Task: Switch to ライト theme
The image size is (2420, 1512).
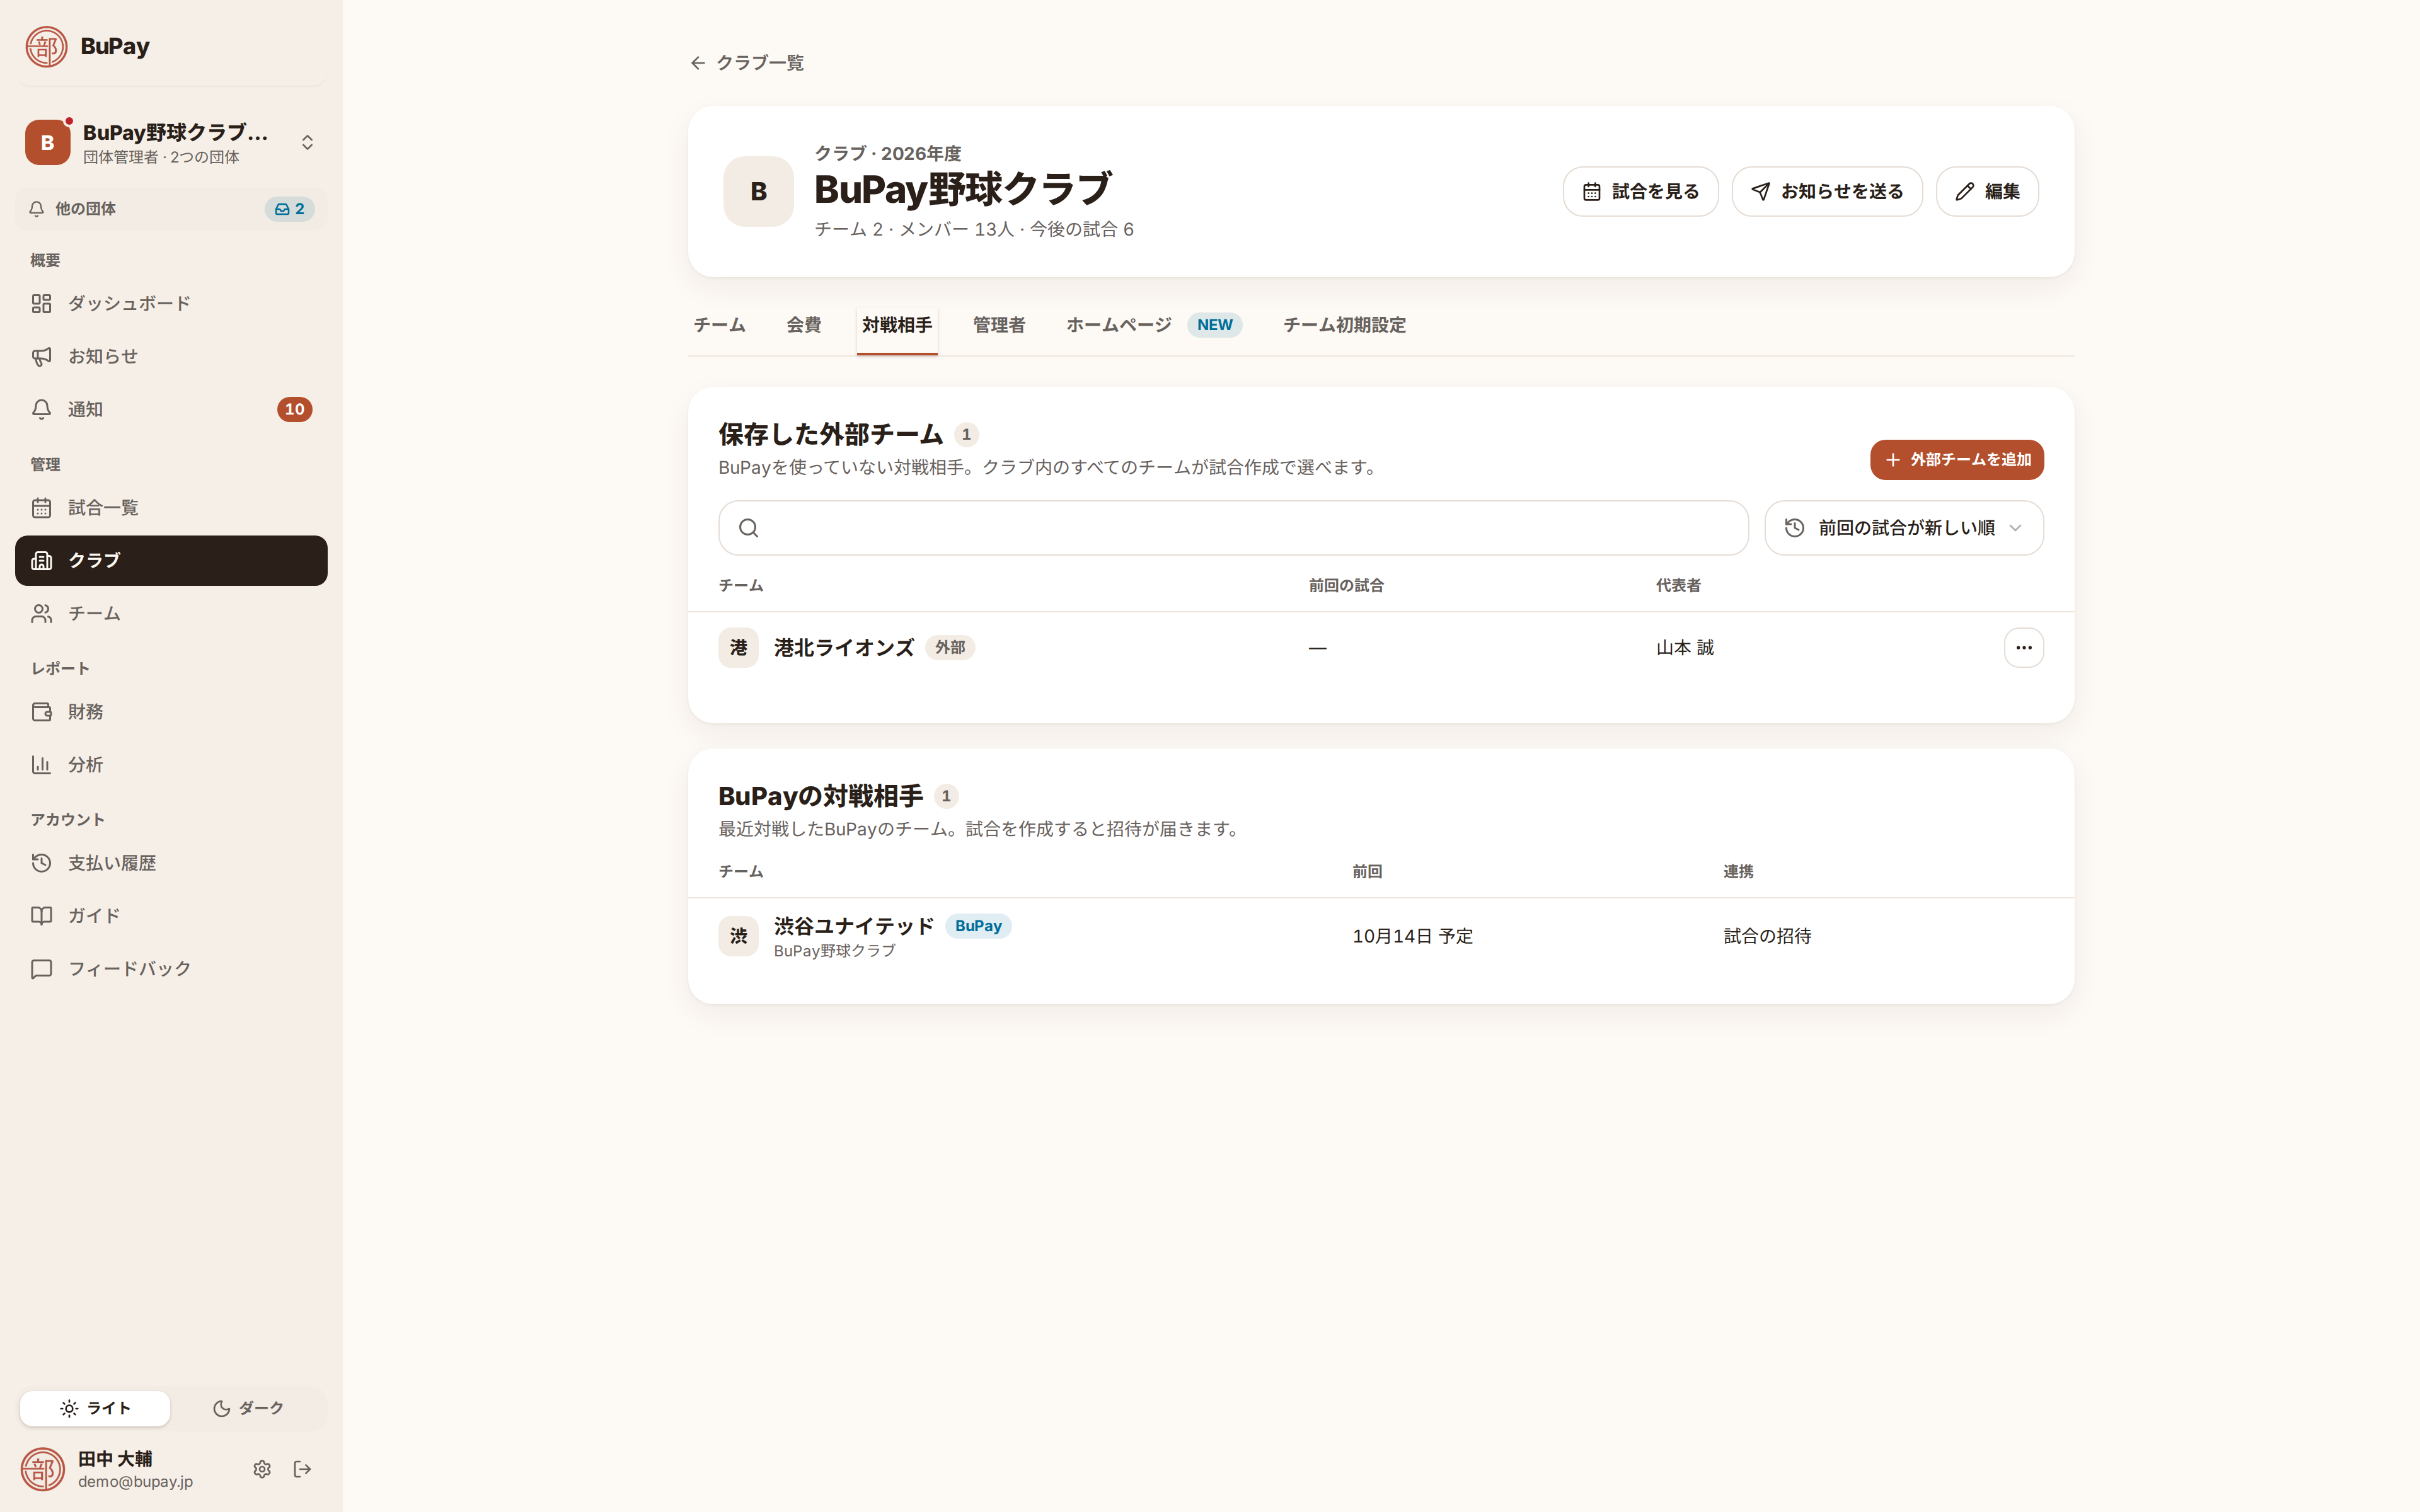Action: click(95, 1408)
